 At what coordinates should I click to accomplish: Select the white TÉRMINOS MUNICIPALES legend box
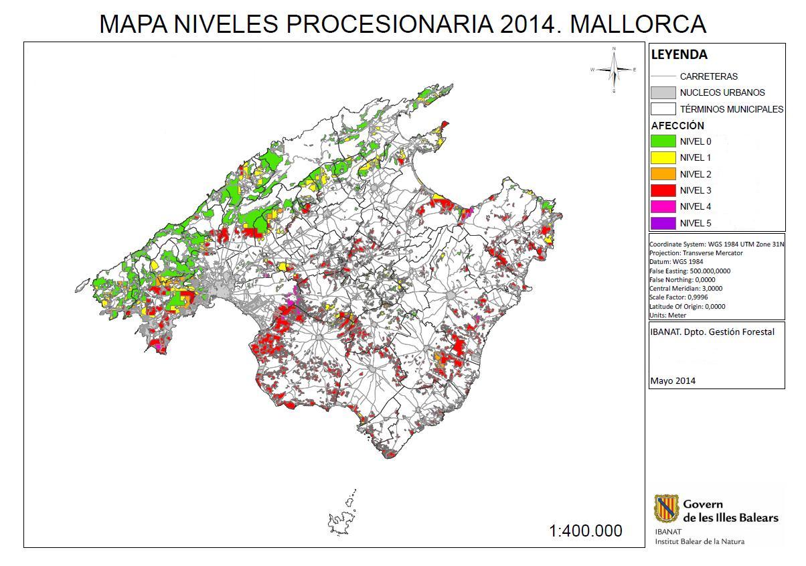(x=663, y=109)
